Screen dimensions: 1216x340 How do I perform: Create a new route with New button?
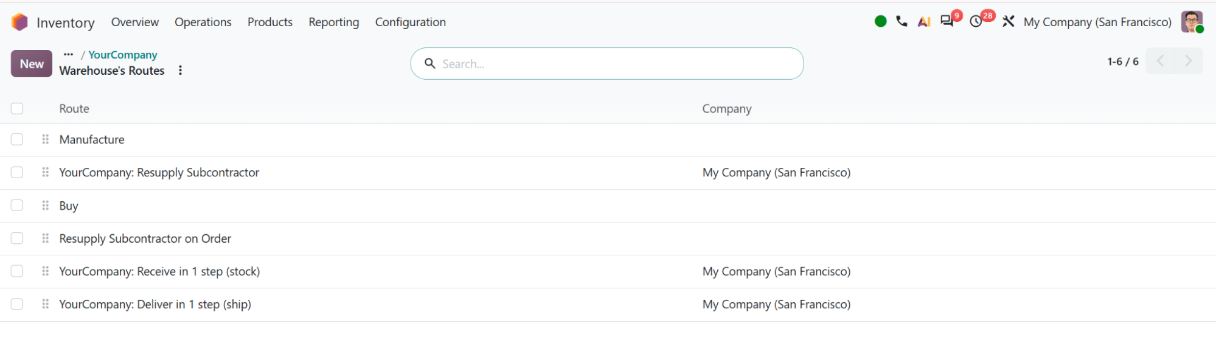[x=32, y=64]
